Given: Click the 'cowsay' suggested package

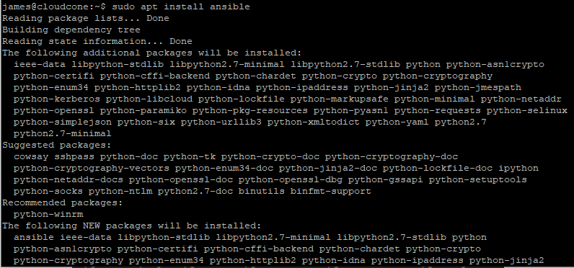Looking at the screenshot, I should pos(31,156).
